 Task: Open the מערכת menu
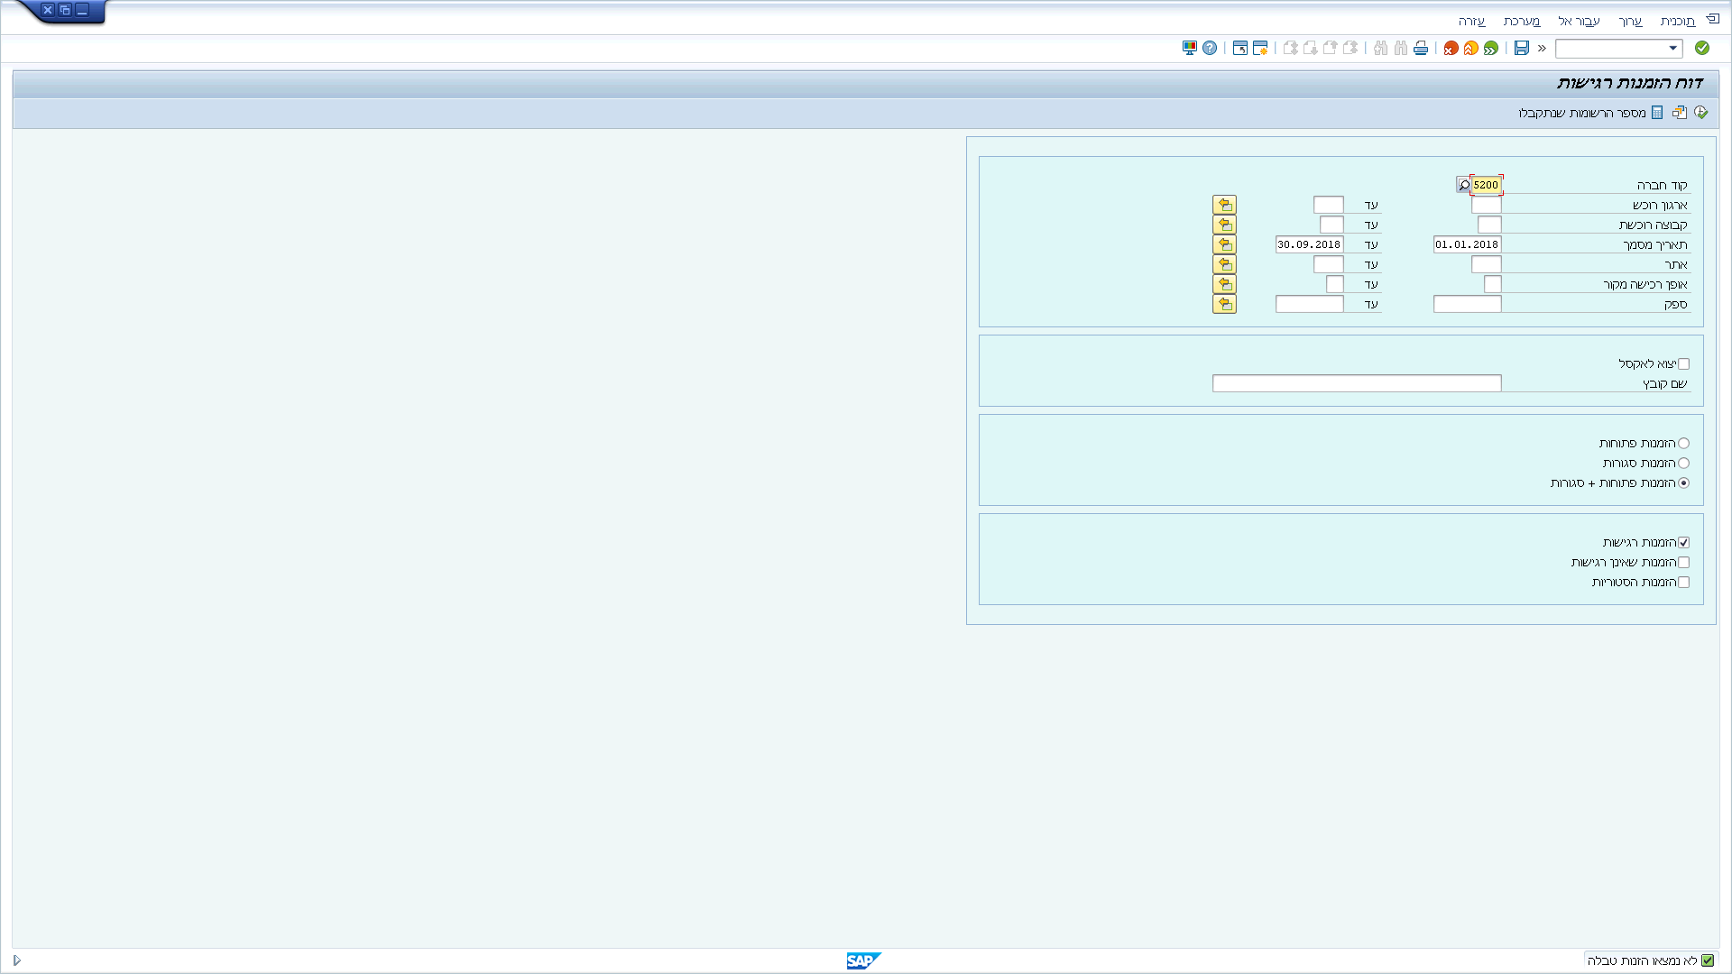[1521, 21]
